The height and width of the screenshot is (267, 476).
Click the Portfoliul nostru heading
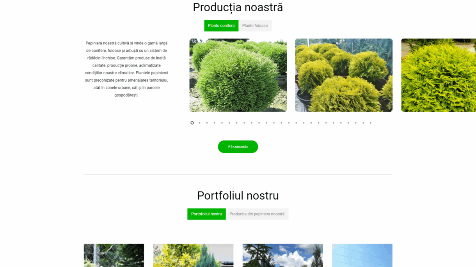click(x=238, y=195)
